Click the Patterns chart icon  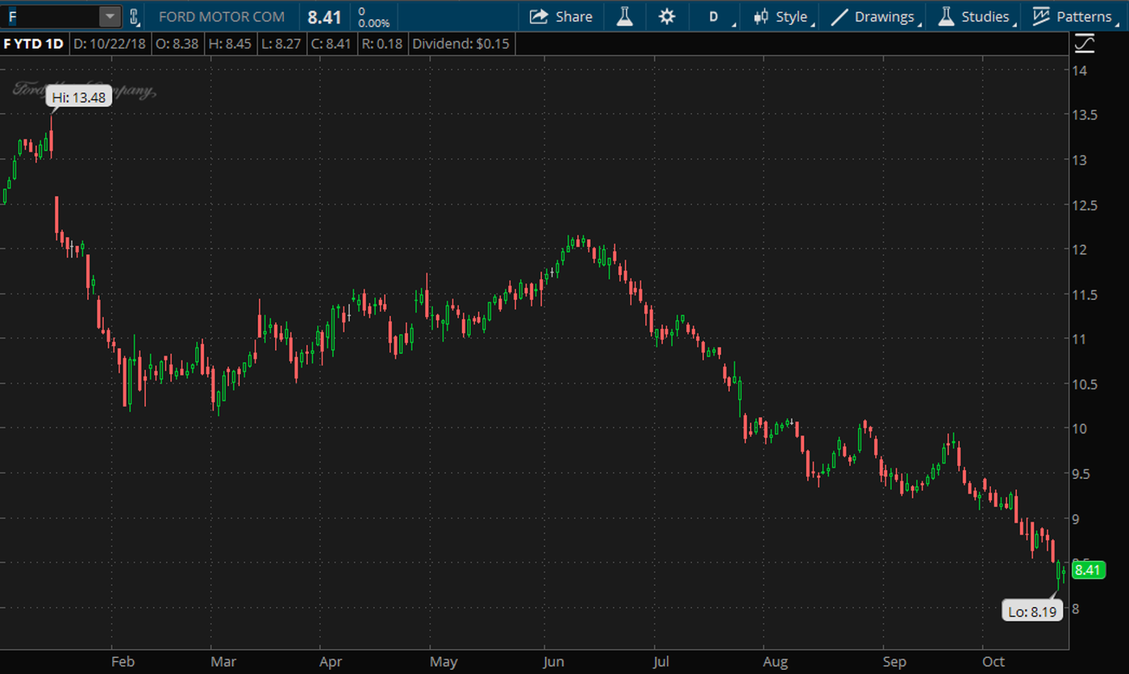click(1041, 16)
